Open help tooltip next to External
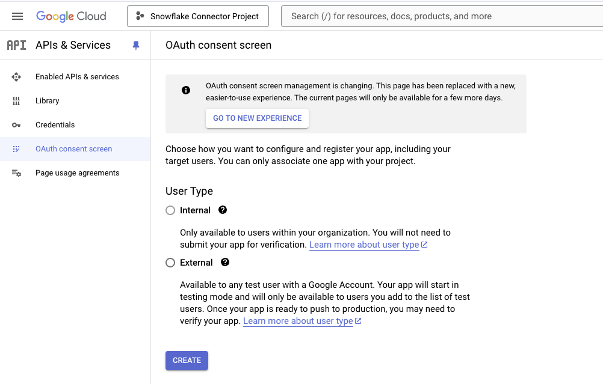Viewport: 603px width, 384px height. click(x=225, y=262)
